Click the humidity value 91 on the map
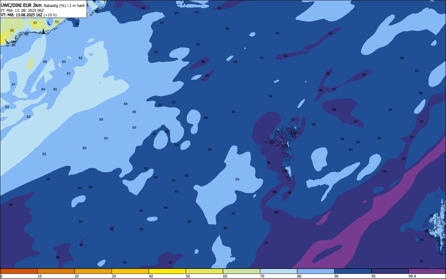446x279 pixels. coord(155,134)
